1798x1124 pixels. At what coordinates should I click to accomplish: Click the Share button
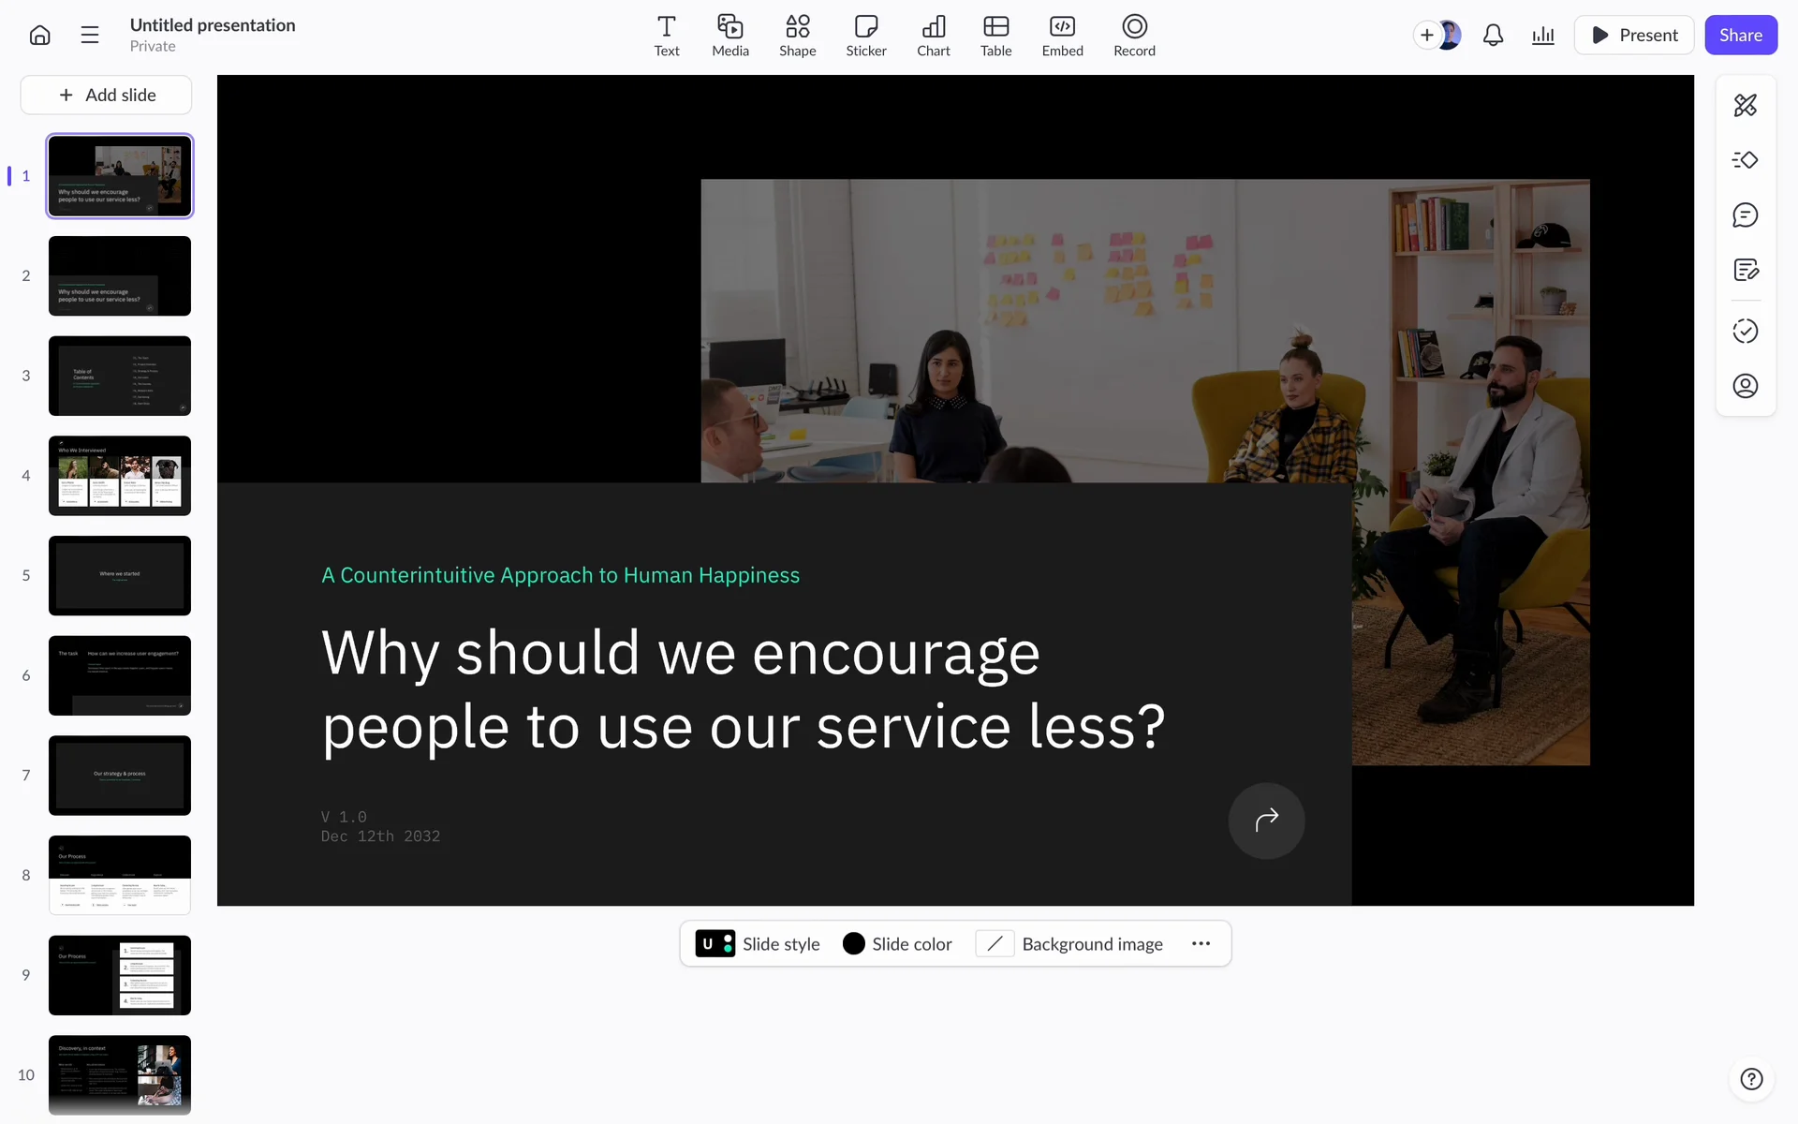click(x=1740, y=36)
